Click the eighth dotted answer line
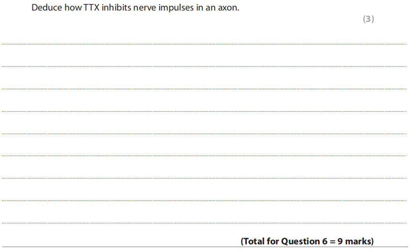 (205, 200)
